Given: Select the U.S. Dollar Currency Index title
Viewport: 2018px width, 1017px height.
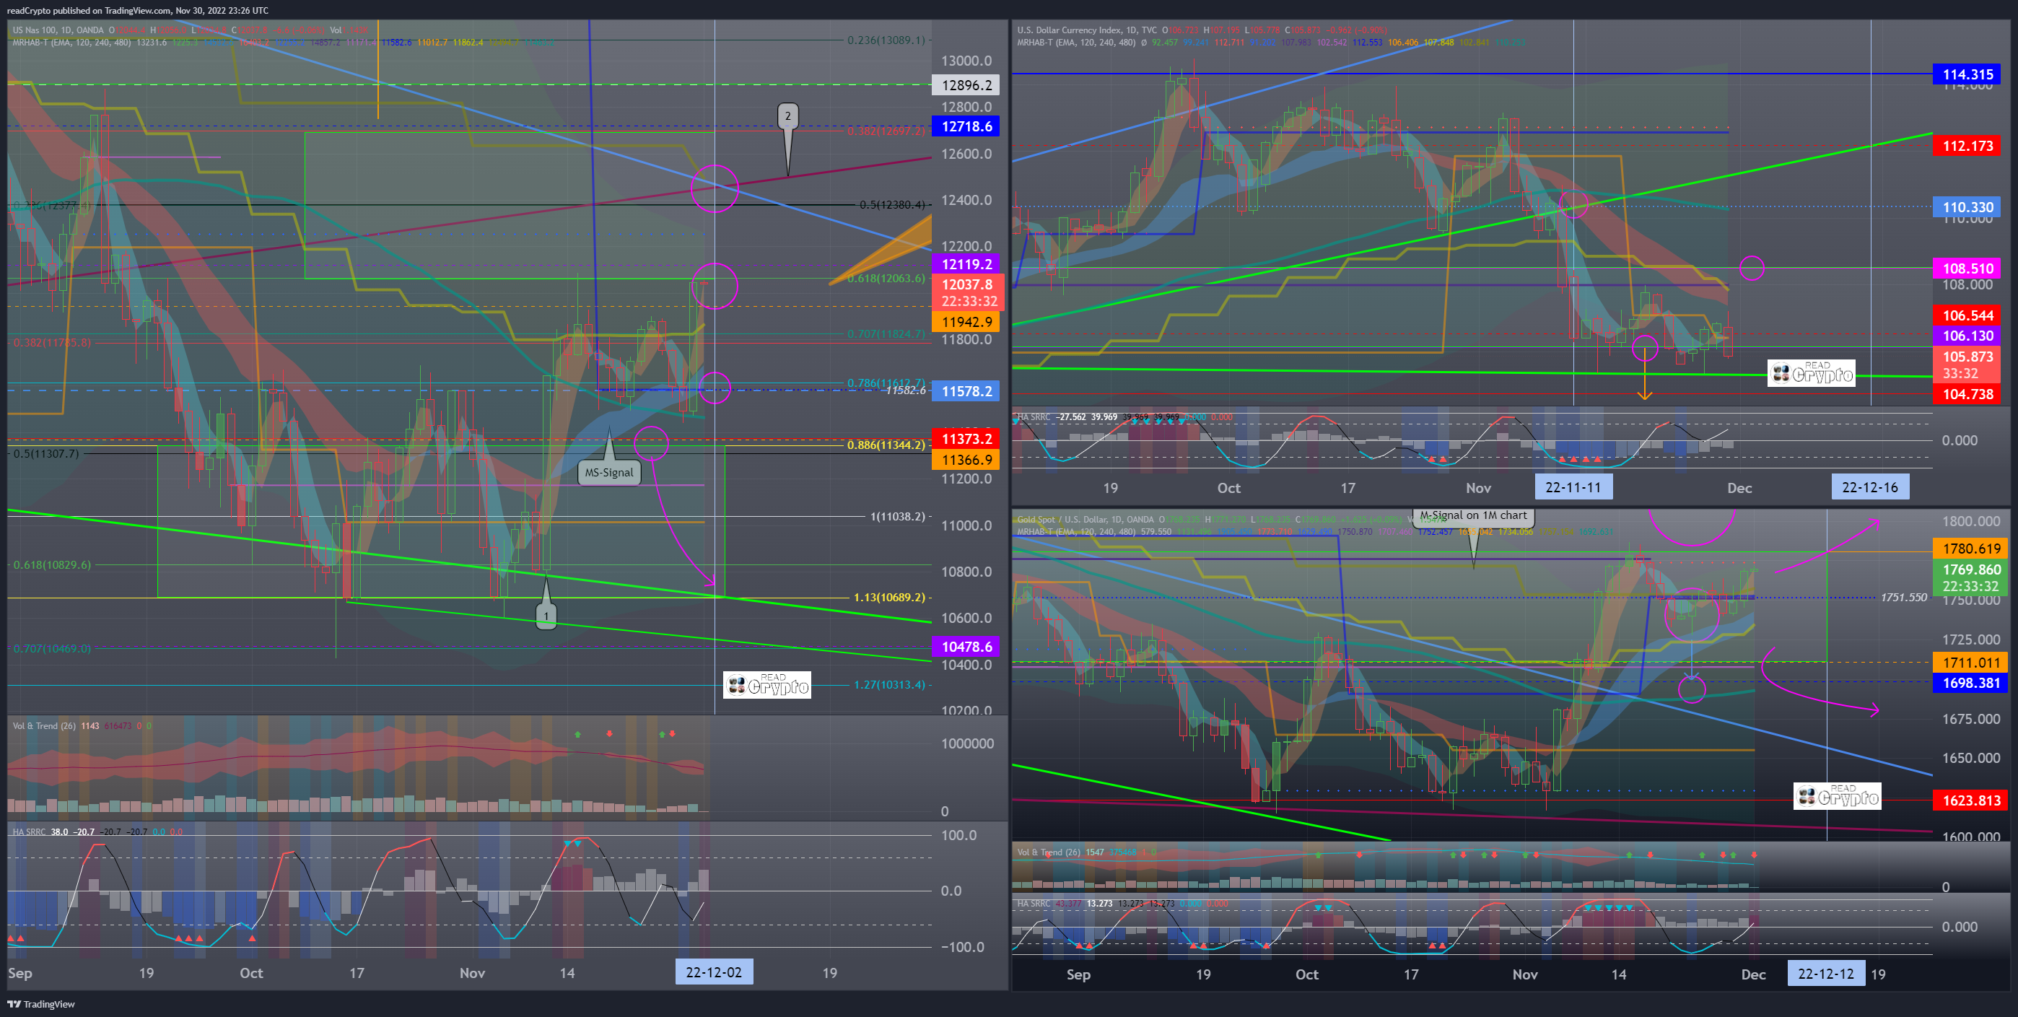Looking at the screenshot, I should 1088,30.
